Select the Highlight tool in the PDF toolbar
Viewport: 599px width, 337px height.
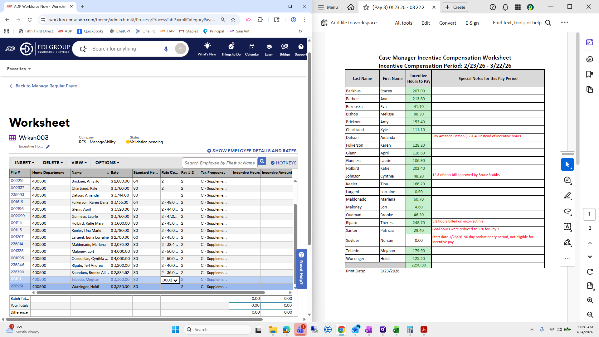coord(567,196)
